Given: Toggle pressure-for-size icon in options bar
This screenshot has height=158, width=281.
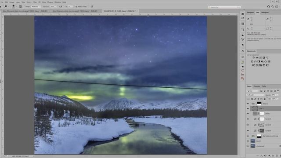Looking at the screenshot, I should (x=92, y=7).
